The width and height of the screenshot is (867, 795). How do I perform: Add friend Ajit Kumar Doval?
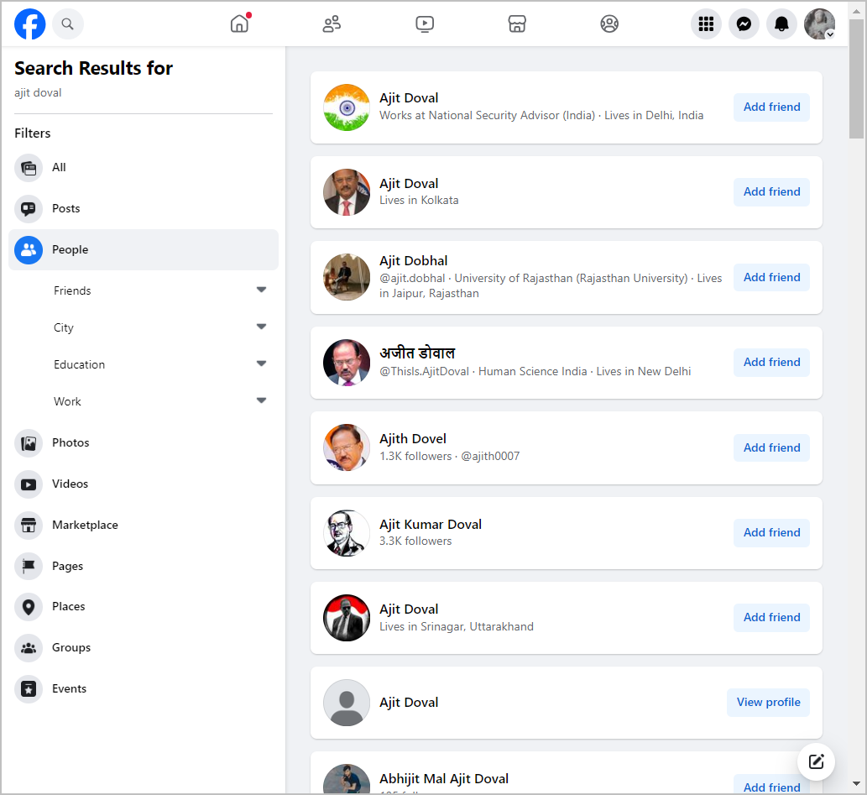coord(771,533)
